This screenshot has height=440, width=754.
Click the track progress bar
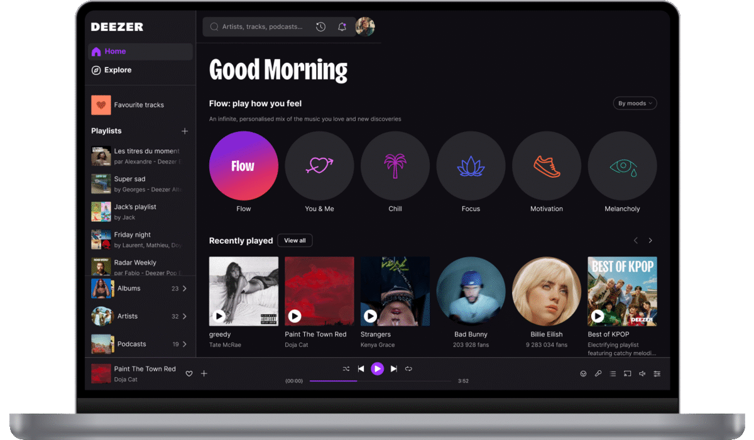click(x=380, y=381)
